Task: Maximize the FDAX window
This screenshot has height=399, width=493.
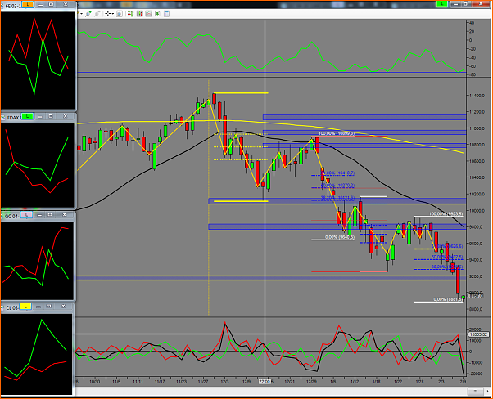Action: (x=51, y=116)
